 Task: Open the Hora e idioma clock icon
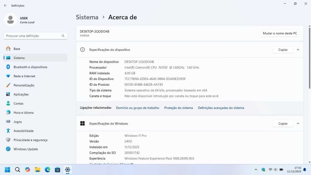coord(8,112)
